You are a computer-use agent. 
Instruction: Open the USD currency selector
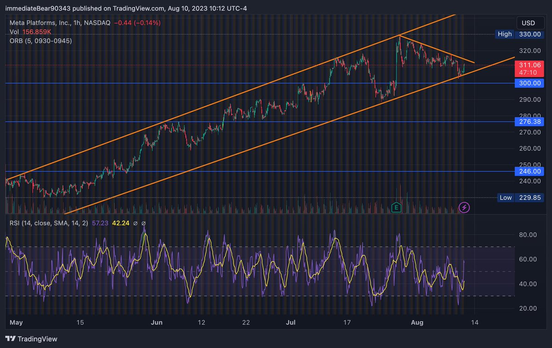click(529, 23)
